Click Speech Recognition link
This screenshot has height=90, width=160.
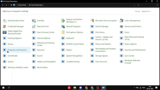pyautogui.click(x=74, y=56)
